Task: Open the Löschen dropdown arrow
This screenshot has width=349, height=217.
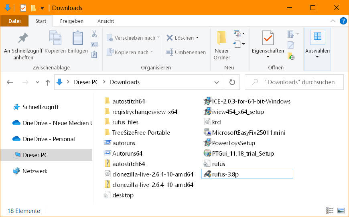Action: click(197, 38)
